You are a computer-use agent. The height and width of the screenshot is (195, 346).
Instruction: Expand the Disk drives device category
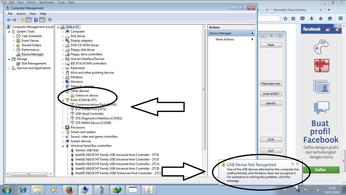click(x=63, y=36)
